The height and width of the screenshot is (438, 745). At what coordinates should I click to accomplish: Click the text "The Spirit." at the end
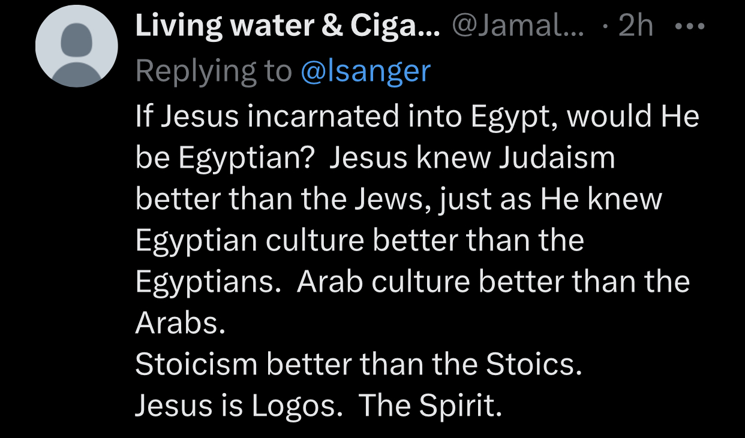pyautogui.click(x=429, y=406)
